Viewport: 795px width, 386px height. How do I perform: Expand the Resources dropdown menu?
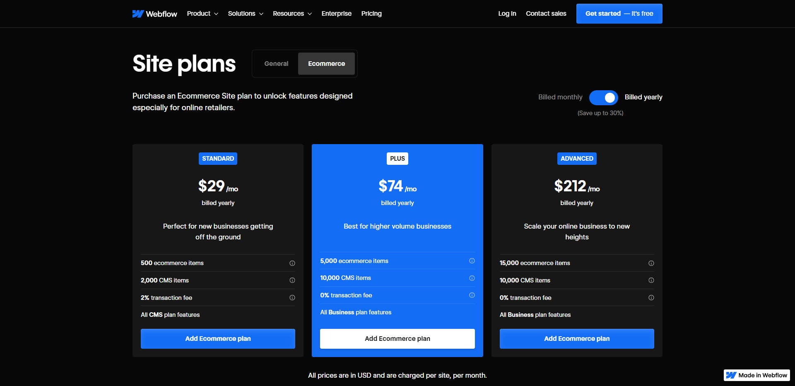click(292, 14)
